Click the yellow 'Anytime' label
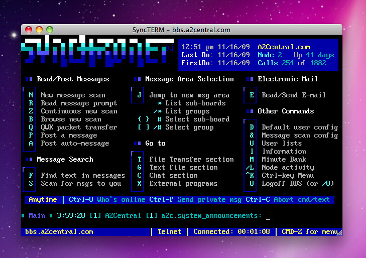The height and width of the screenshot is (258, 366). 43,200
